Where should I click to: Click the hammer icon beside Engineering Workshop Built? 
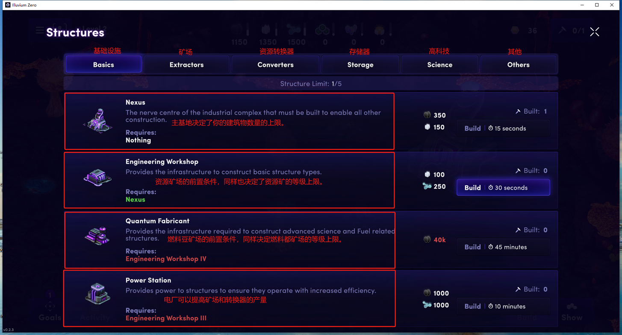(518, 171)
